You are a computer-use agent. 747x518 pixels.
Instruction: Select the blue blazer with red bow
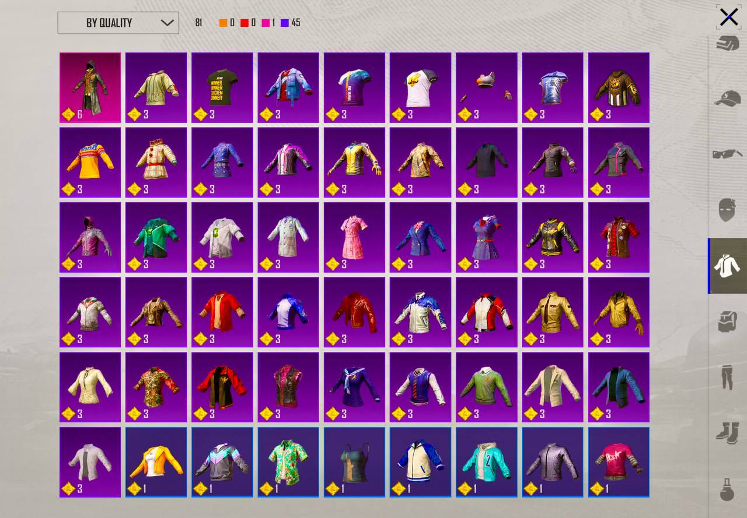click(x=421, y=237)
